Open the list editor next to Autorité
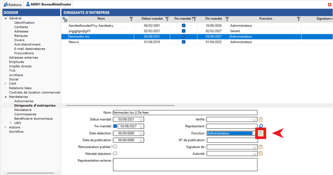This screenshot has height=175, width=333. [x=261, y=154]
